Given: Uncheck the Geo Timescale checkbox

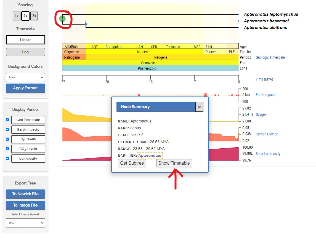Looking at the screenshot, I should pos(7,120).
